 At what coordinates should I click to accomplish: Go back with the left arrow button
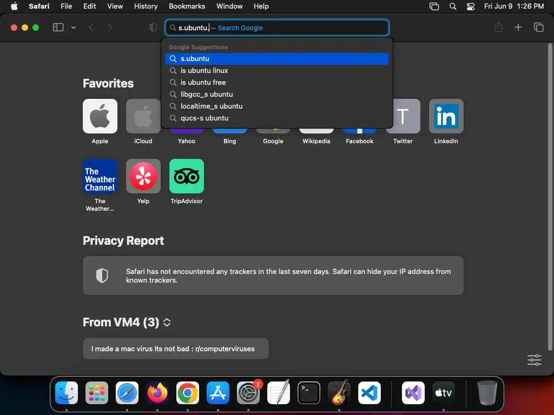pyautogui.click(x=91, y=28)
